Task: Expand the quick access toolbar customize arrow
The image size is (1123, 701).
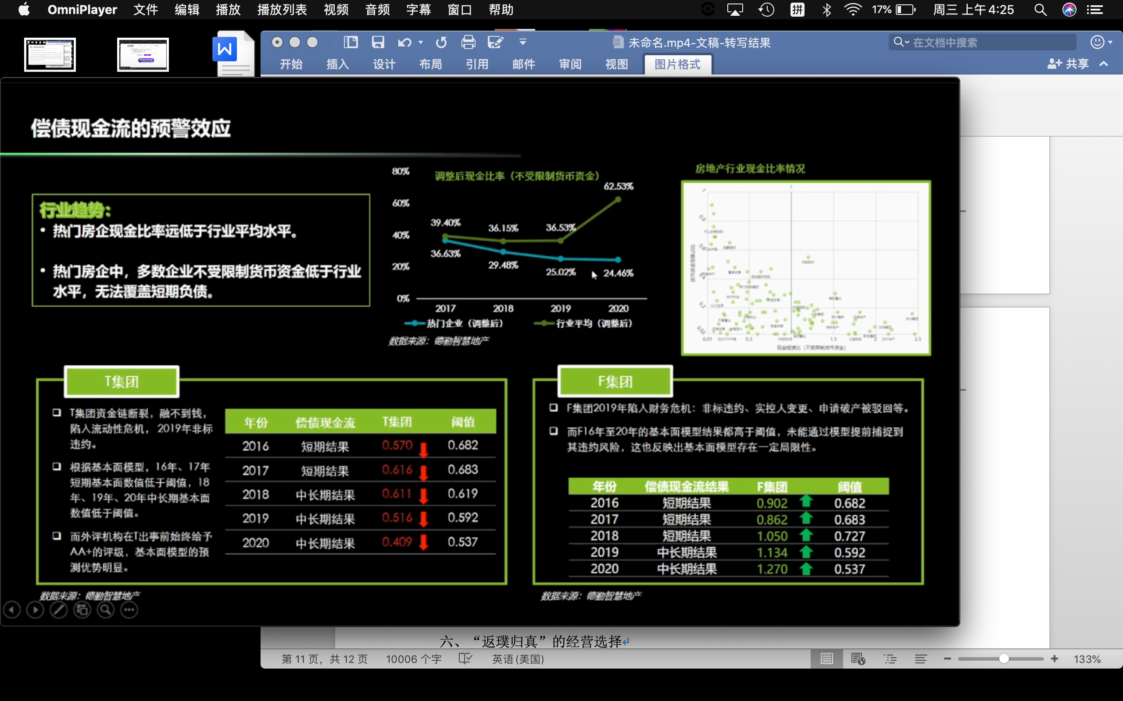Action: coord(522,42)
